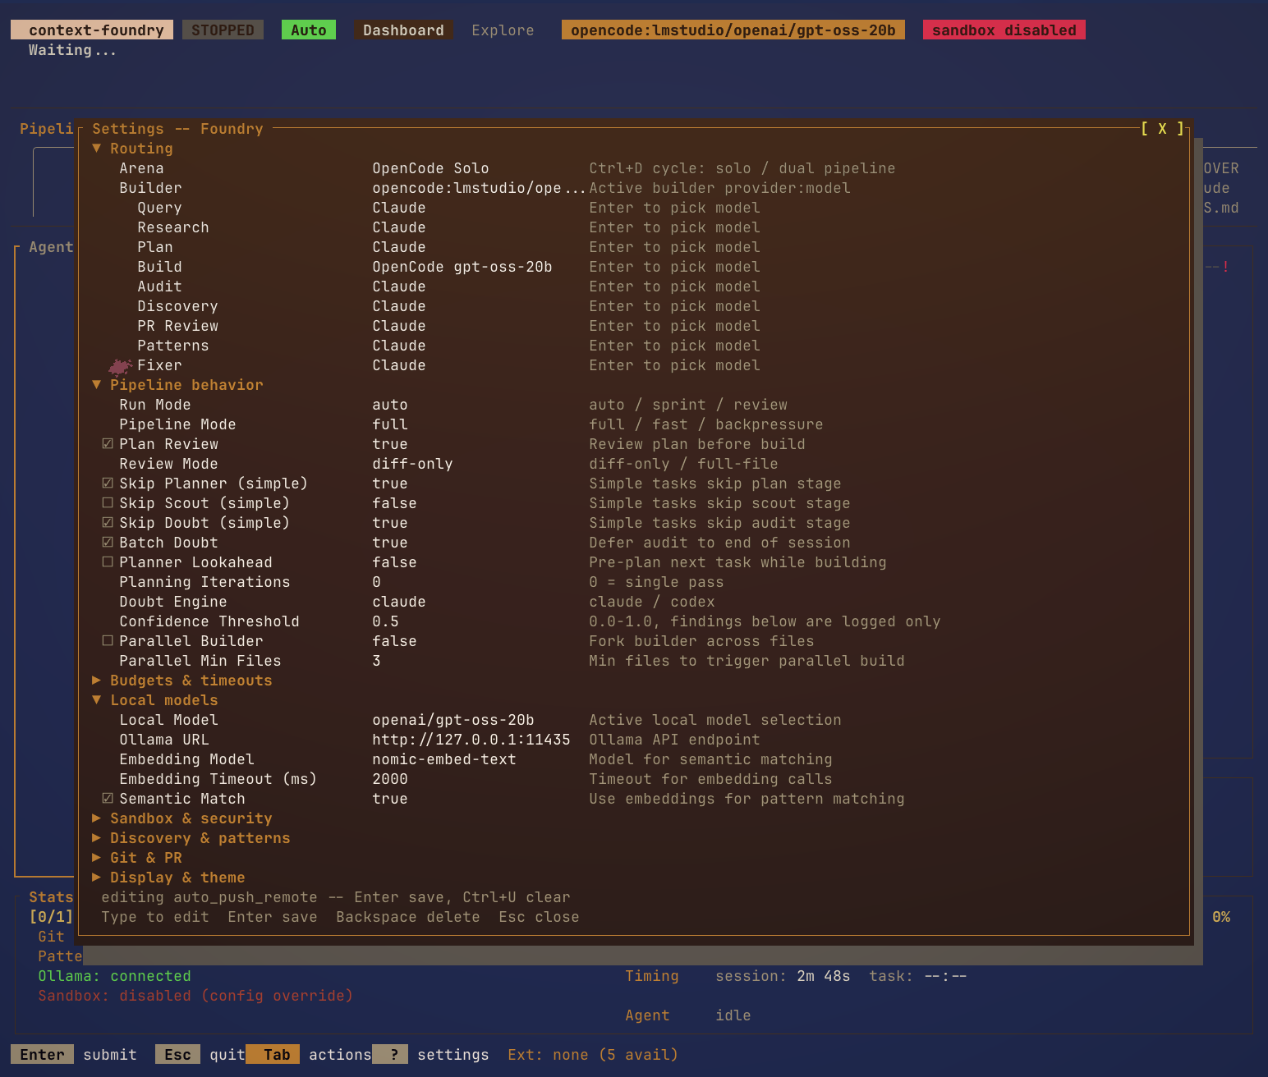
Task: Click the OpenCode gpt-oss-20b build value
Action: [462, 267]
